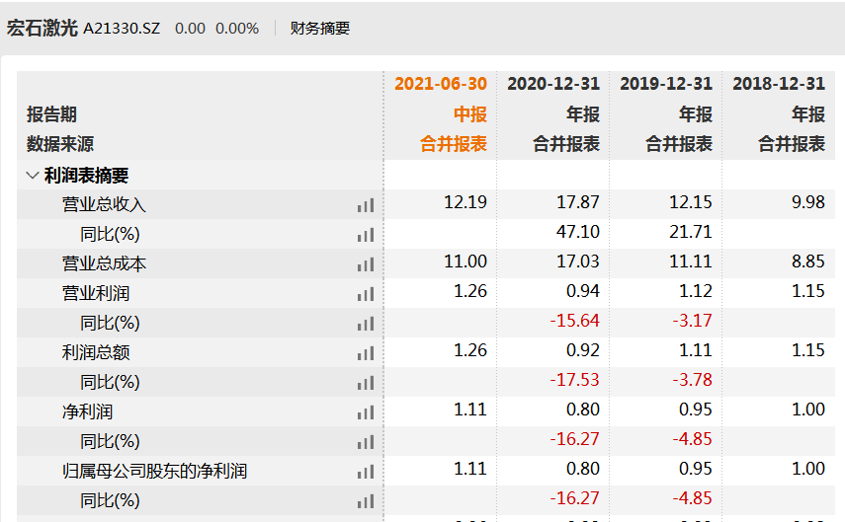
Task: Click the 利润表摘要 section title
Action: 86,176
